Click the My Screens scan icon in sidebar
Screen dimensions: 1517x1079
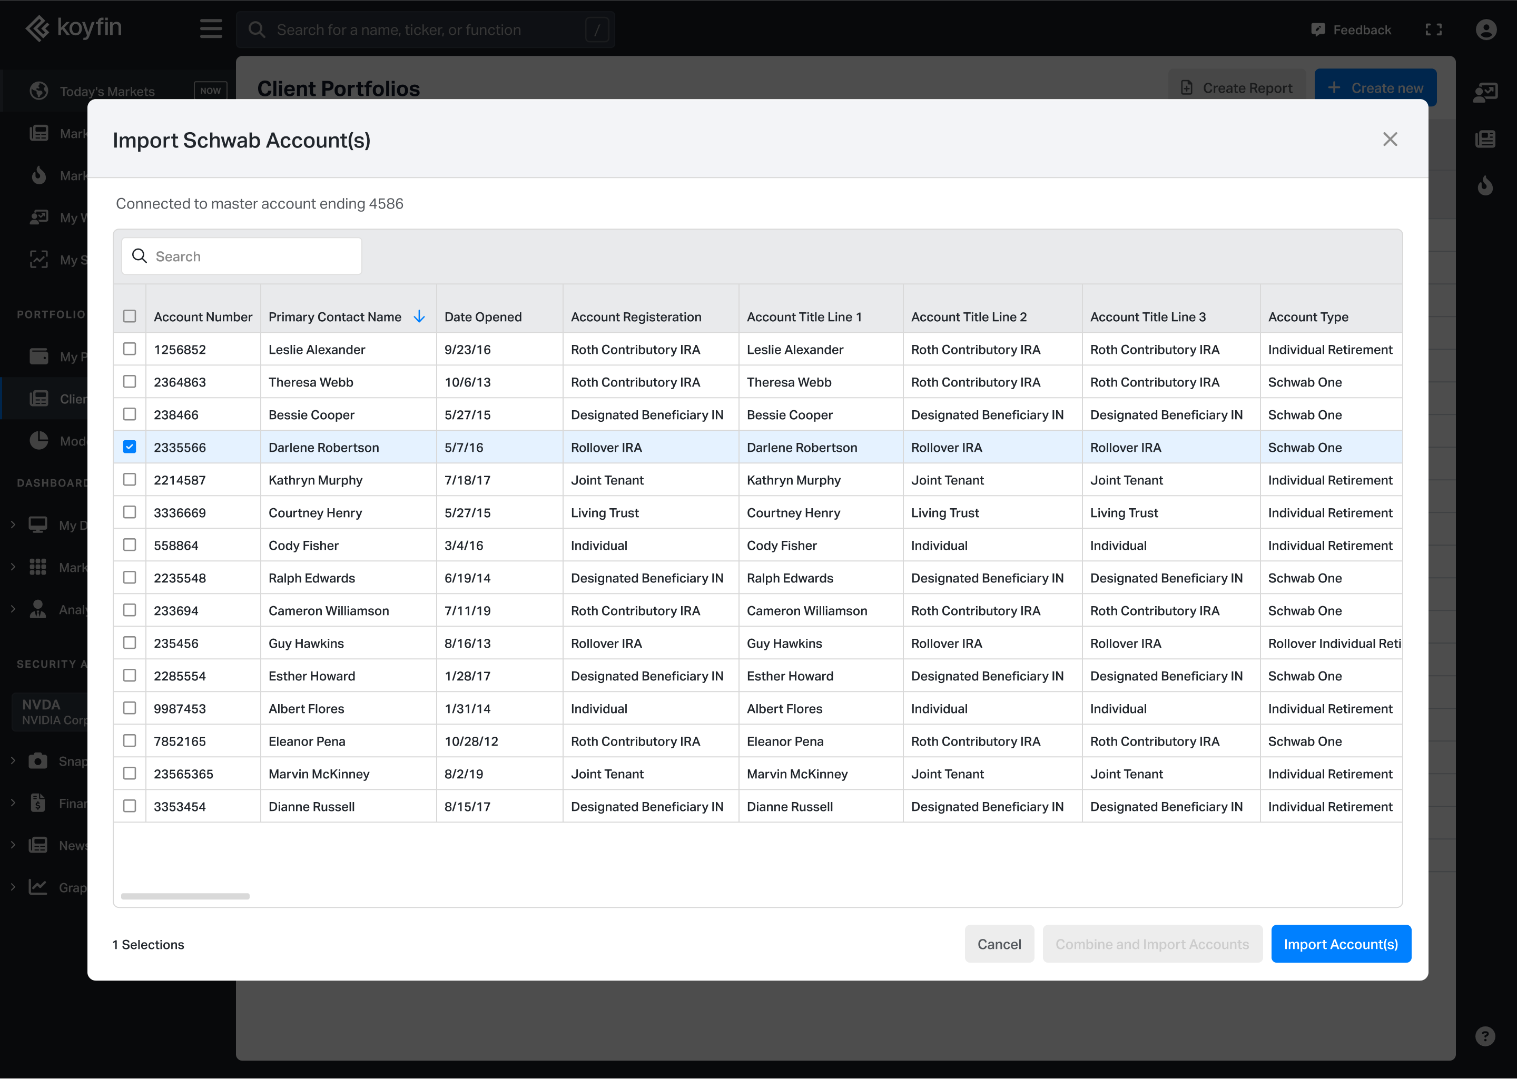[39, 260]
